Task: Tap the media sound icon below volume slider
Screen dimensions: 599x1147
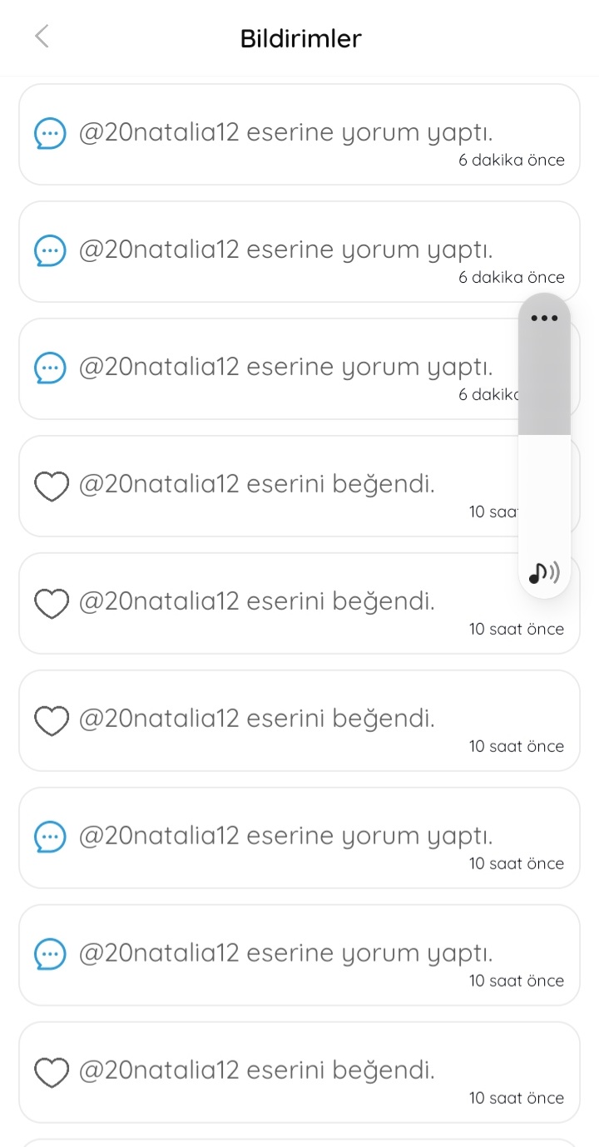Action: click(x=544, y=572)
